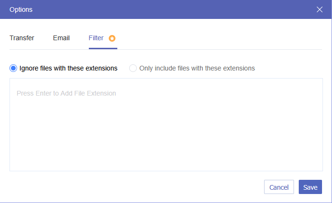
Task: Confirm the settings with the blue Save button
Action: pos(310,187)
